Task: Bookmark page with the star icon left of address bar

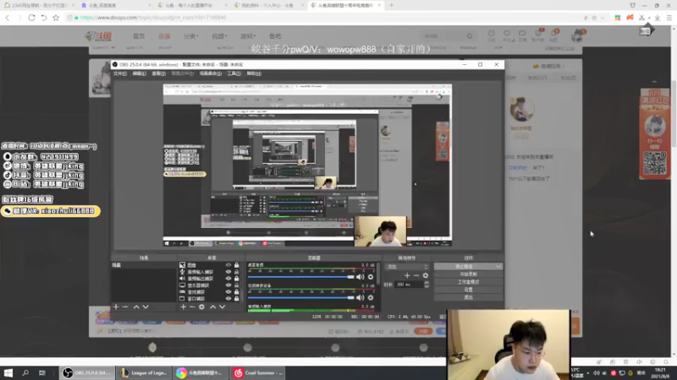Action: point(56,18)
